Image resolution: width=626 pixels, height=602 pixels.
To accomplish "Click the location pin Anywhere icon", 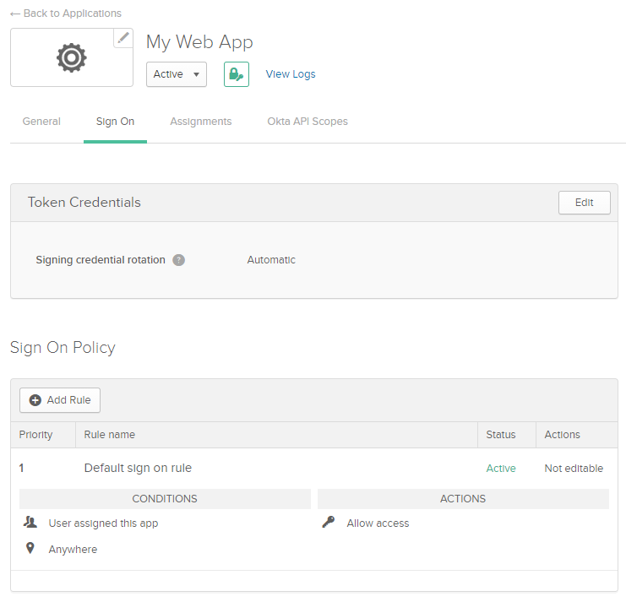I will (30, 549).
